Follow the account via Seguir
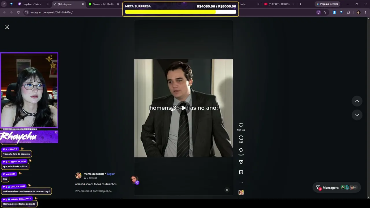 111,174
